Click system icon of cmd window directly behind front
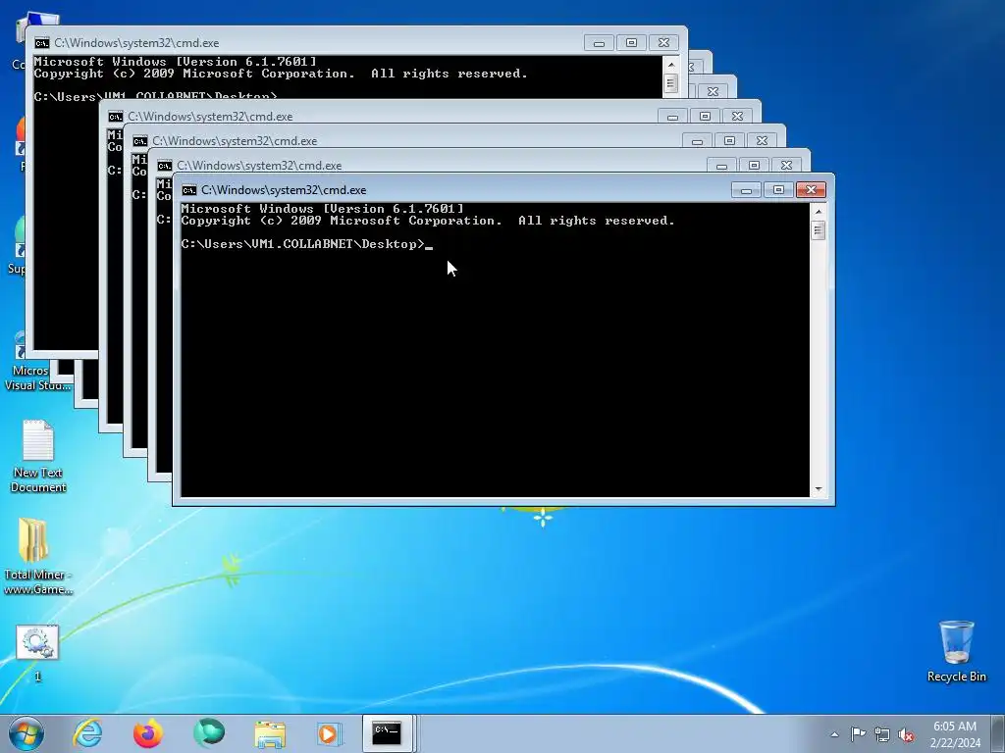 [164, 166]
